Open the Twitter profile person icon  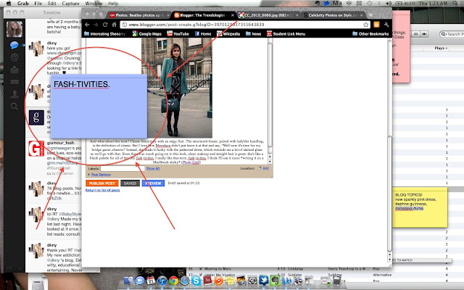(14, 94)
